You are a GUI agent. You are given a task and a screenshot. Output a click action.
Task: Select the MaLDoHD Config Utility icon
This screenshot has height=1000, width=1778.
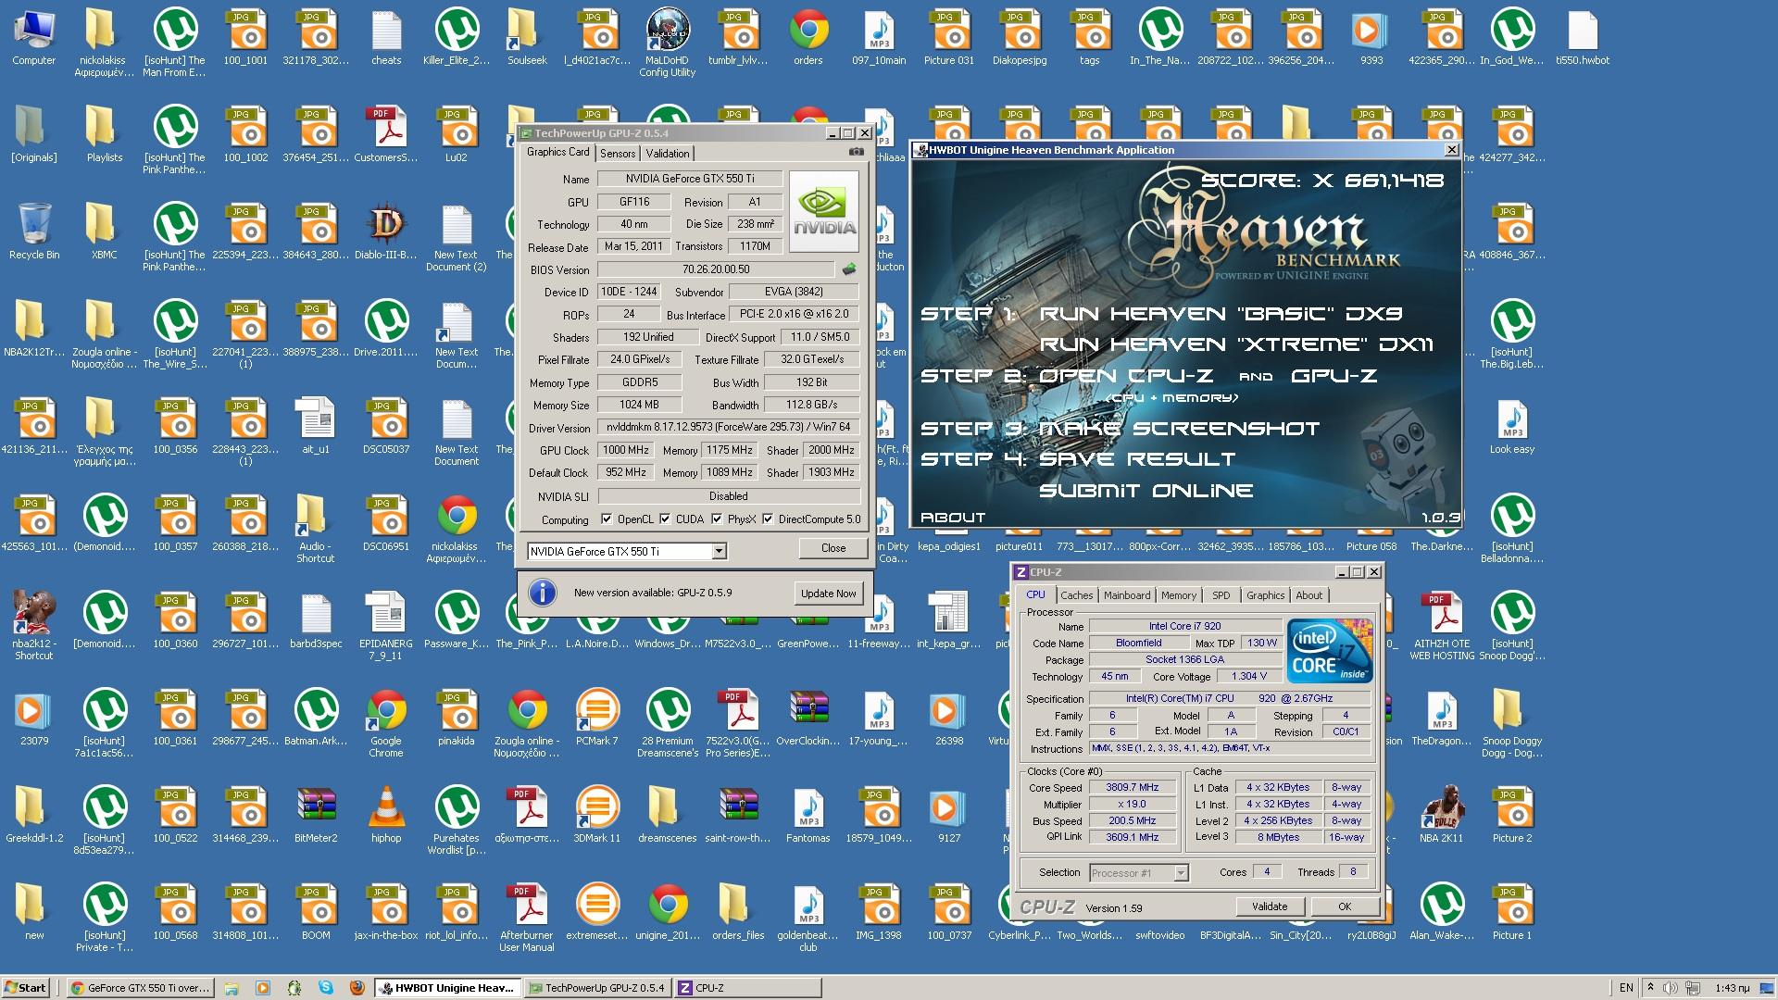click(x=668, y=42)
